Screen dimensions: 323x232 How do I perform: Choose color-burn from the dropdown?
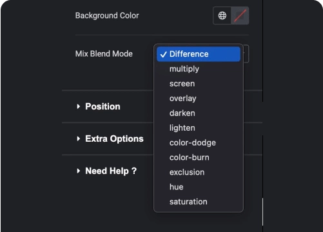click(x=199, y=157)
